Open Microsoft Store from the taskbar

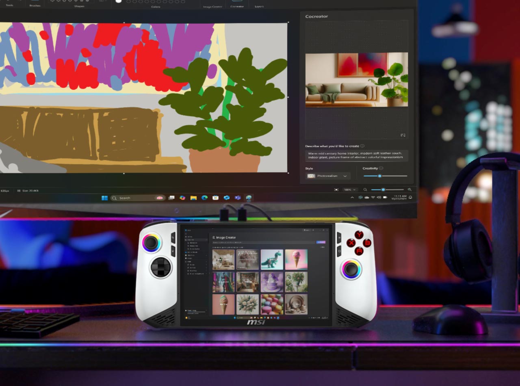(x=216, y=198)
